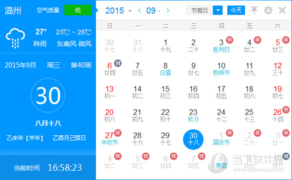This screenshot has width=292, height=180.
Task: Click the 休 badge on September 26
Action: [286, 109]
